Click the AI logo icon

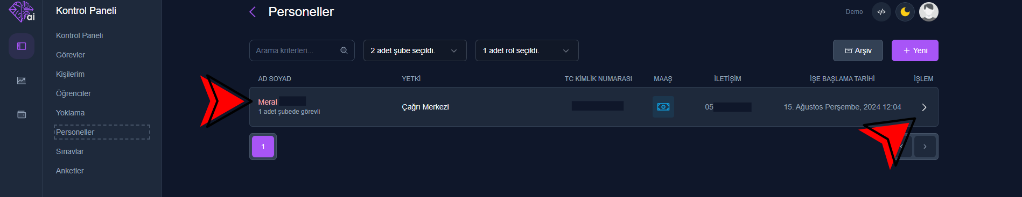(22, 11)
